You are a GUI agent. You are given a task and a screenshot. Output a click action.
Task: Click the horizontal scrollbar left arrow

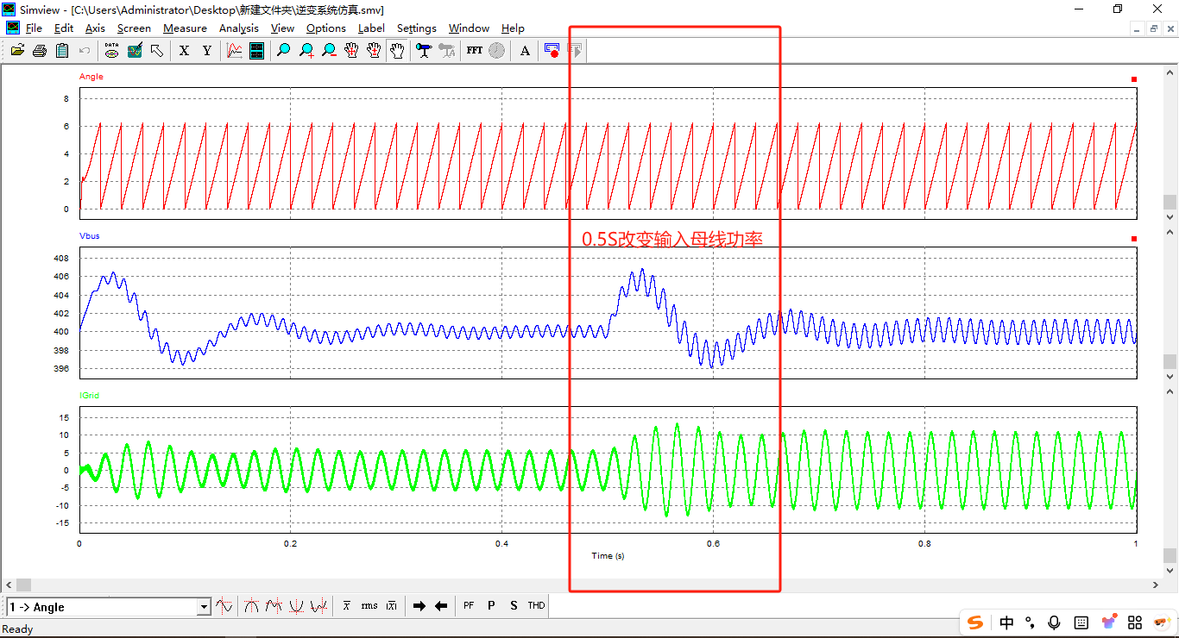[x=9, y=585]
